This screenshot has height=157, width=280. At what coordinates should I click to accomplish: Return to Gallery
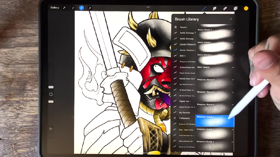coord(55,8)
